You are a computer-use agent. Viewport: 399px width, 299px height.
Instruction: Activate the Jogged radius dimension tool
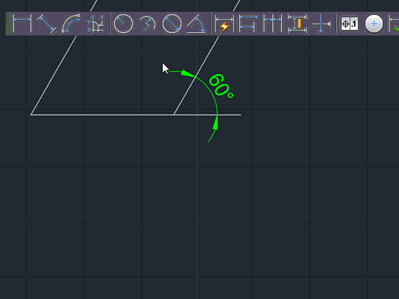tap(148, 24)
